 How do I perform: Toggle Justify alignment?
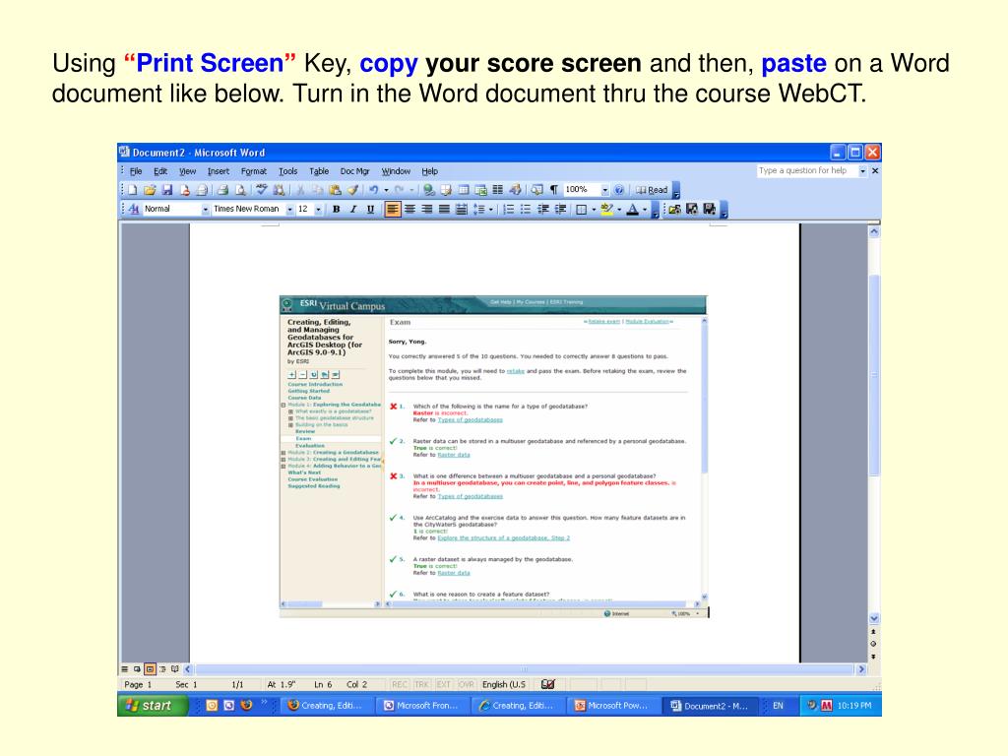pos(444,209)
